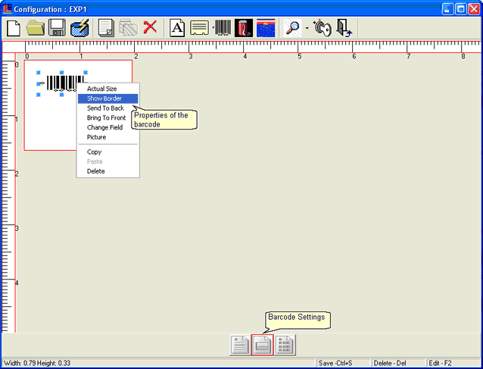The width and height of the screenshot is (483, 369).
Task: Click the magnifying glass zoom icon
Action: pyautogui.click(x=292, y=28)
